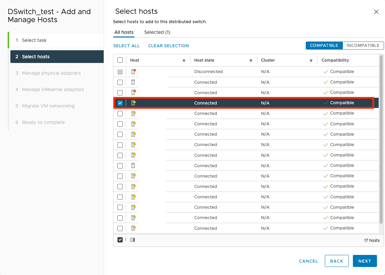Click the warning icon on the last host row
The height and width of the screenshot is (275, 385).
(x=133, y=228)
